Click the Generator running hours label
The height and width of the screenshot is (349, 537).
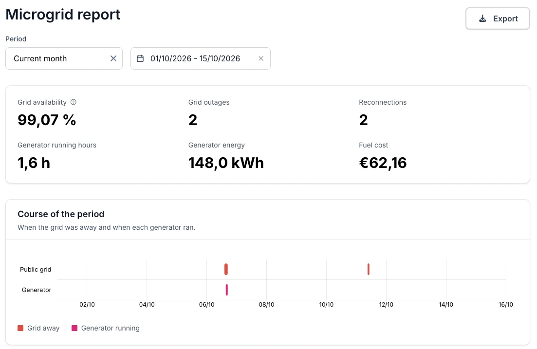tap(57, 145)
